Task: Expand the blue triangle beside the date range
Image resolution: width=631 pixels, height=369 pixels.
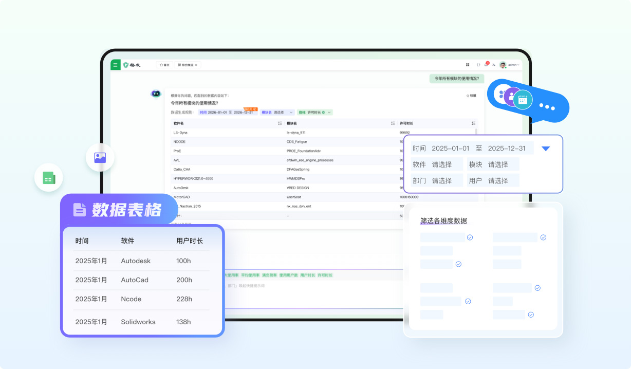Action: pyautogui.click(x=546, y=149)
